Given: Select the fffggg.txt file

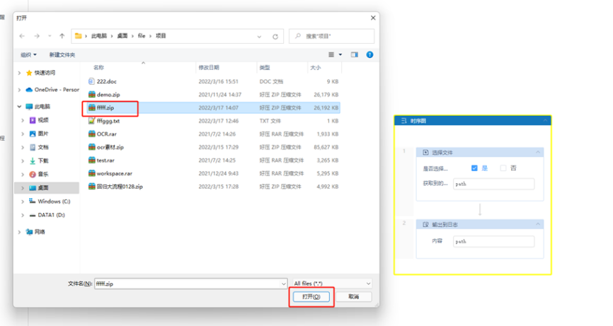Looking at the screenshot, I should click(108, 121).
